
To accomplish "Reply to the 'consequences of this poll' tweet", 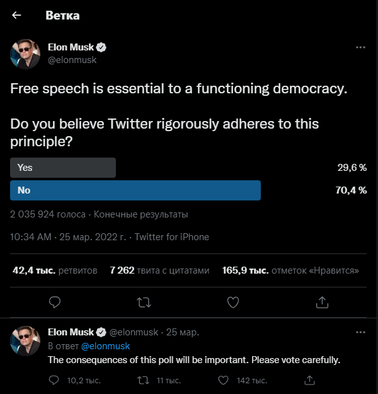I will click(54, 380).
